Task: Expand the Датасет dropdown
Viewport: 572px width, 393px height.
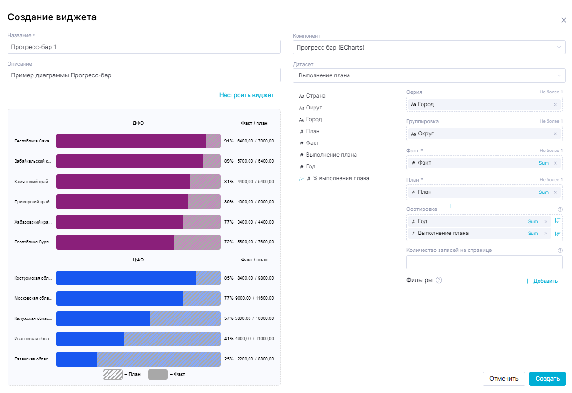Action: click(x=429, y=75)
